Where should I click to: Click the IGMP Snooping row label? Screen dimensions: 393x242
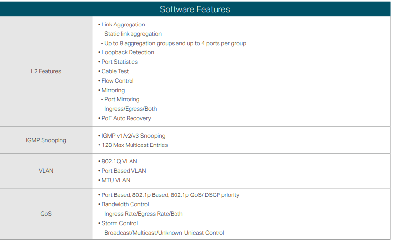tap(46, 140)
